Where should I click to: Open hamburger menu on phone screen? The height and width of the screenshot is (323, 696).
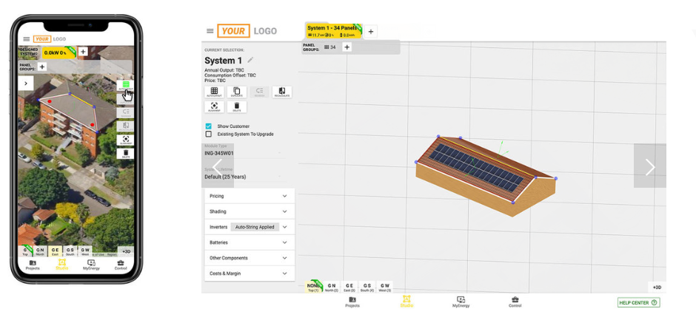pyautogui.click(x=27, y=39)
